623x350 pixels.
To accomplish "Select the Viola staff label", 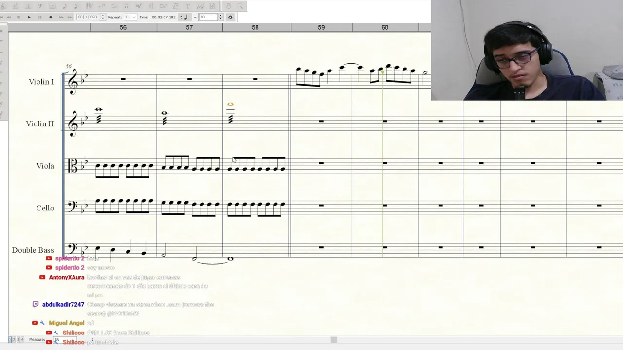I will pos(45,166).
